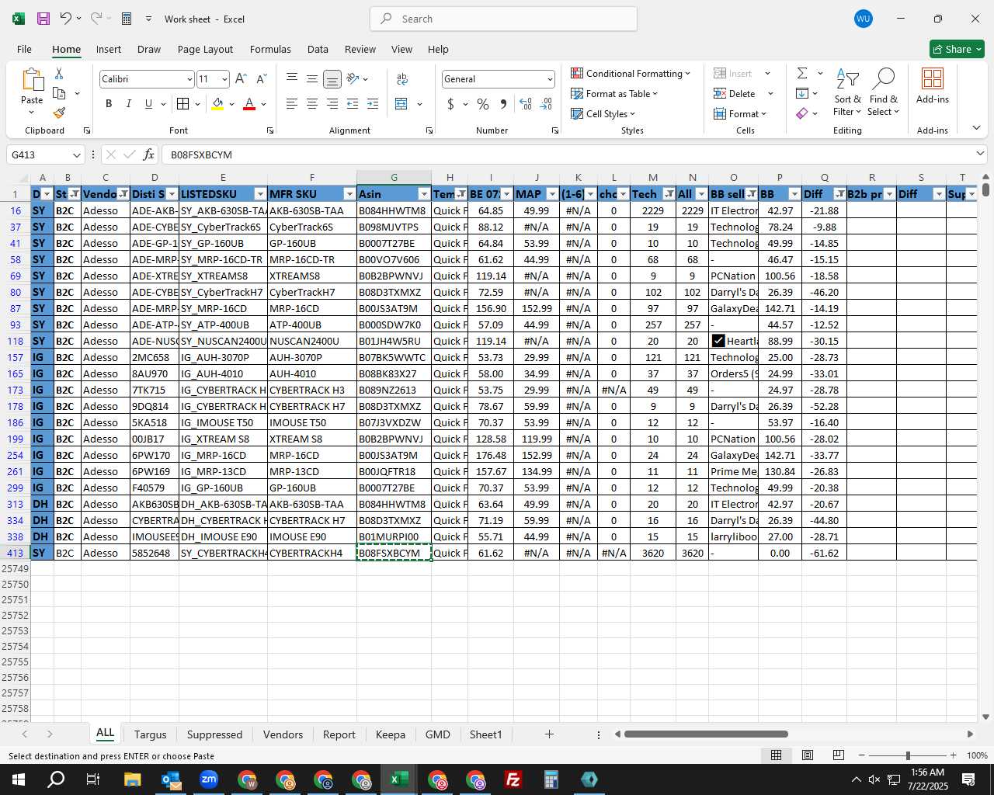Apply Percent Style format
This screenshot has height=795, width=994.
(483, 104)
